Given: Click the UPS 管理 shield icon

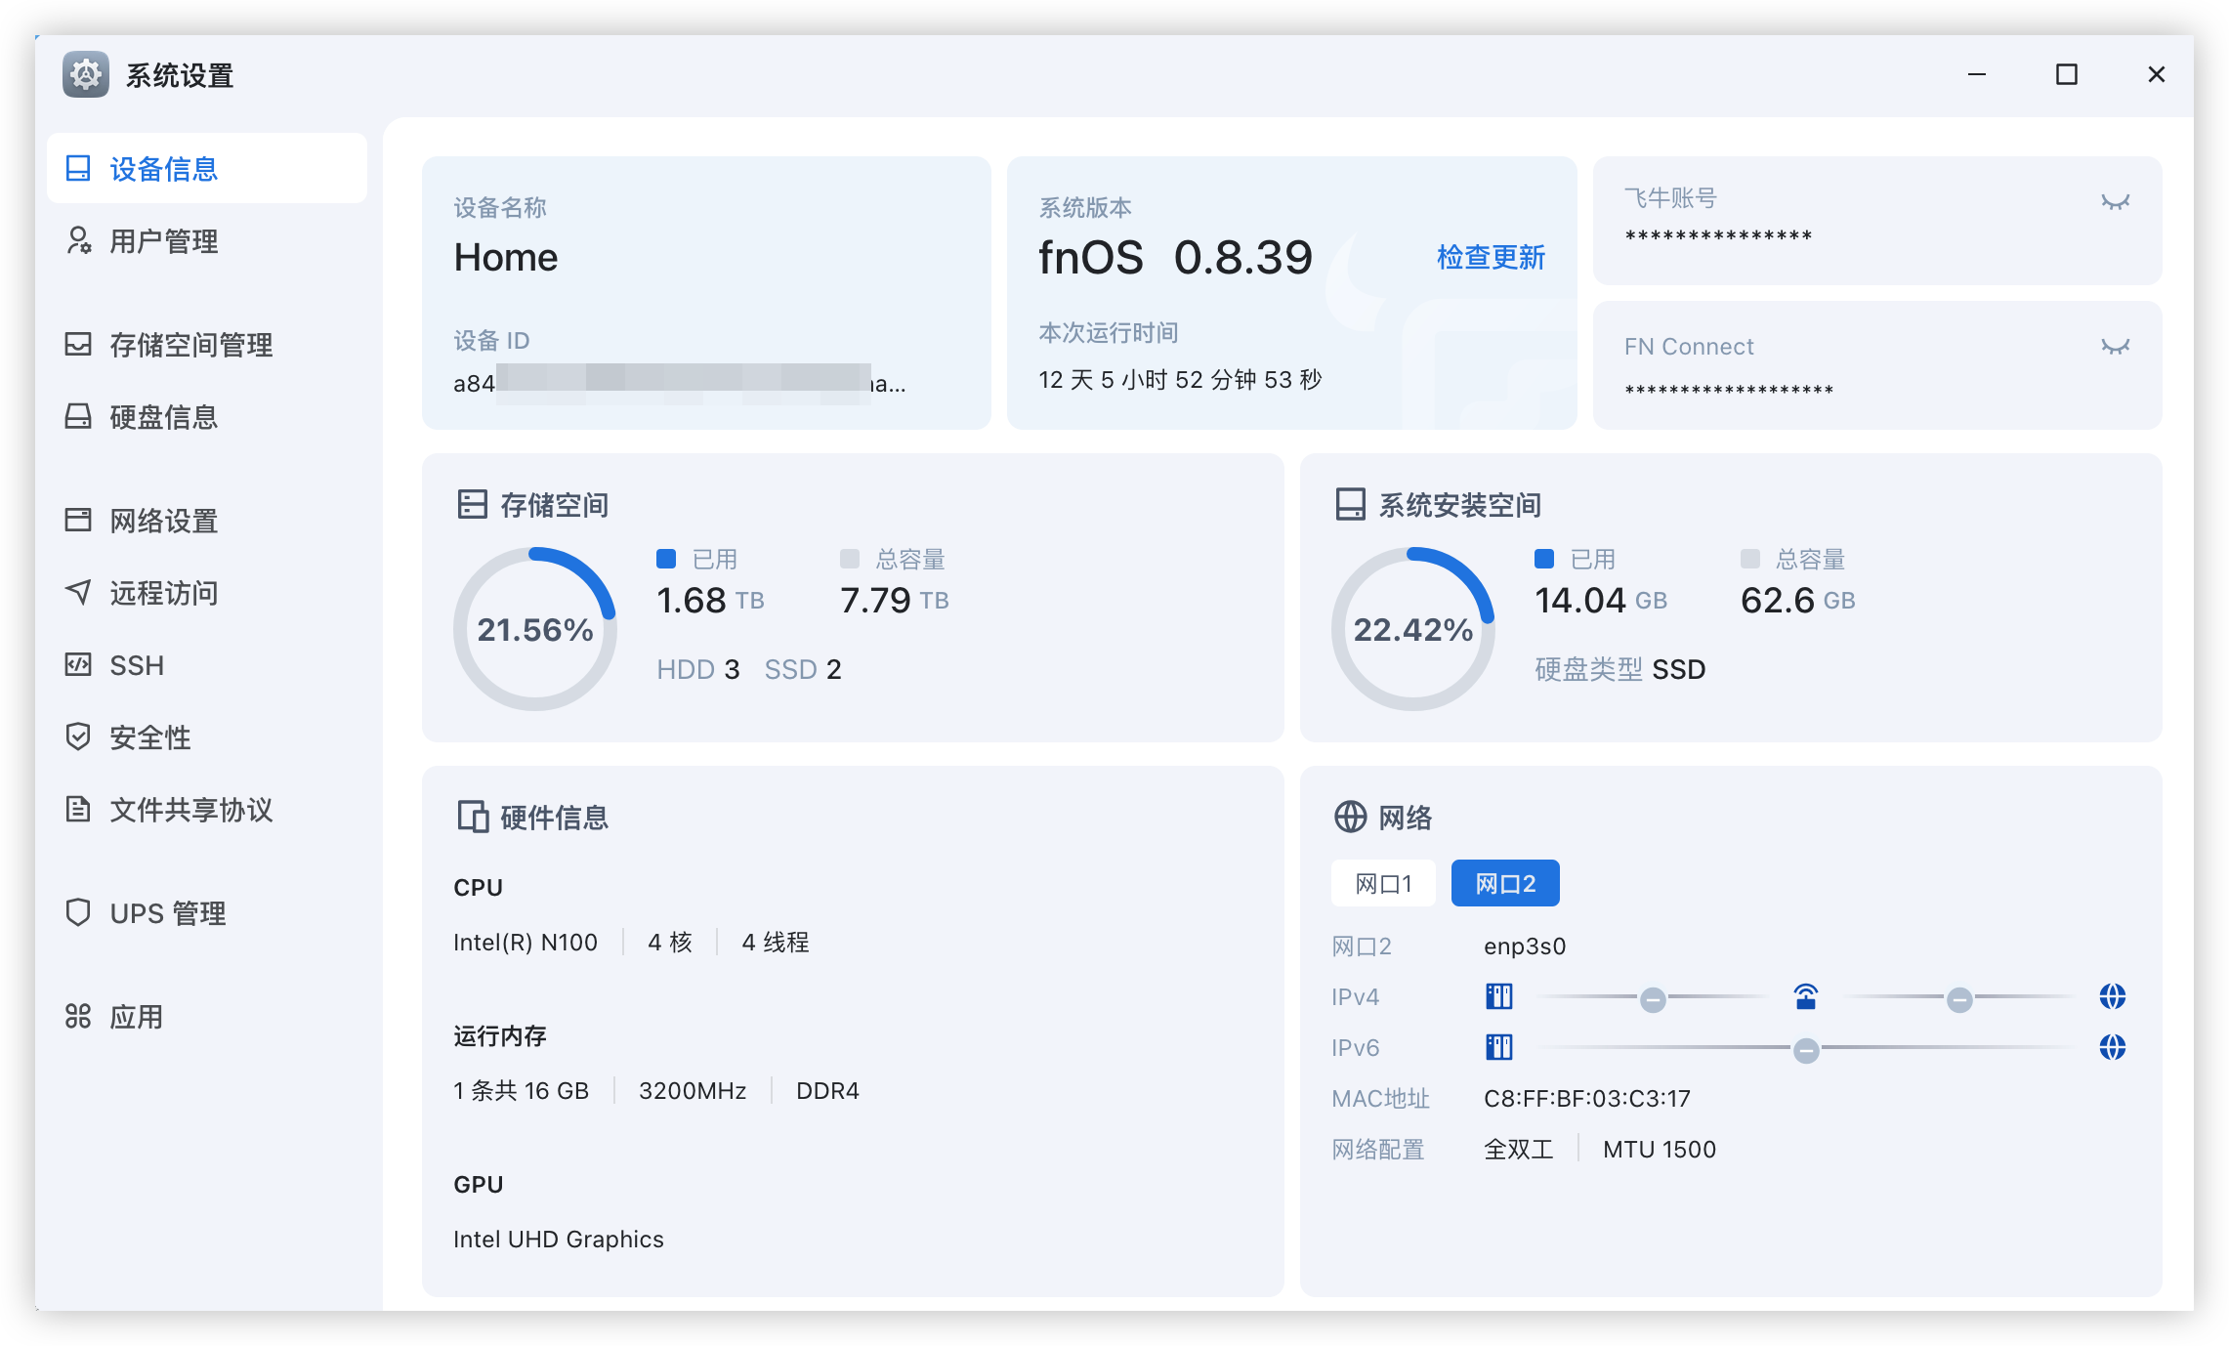Looking at the screenshot, I should coord(78,912).
